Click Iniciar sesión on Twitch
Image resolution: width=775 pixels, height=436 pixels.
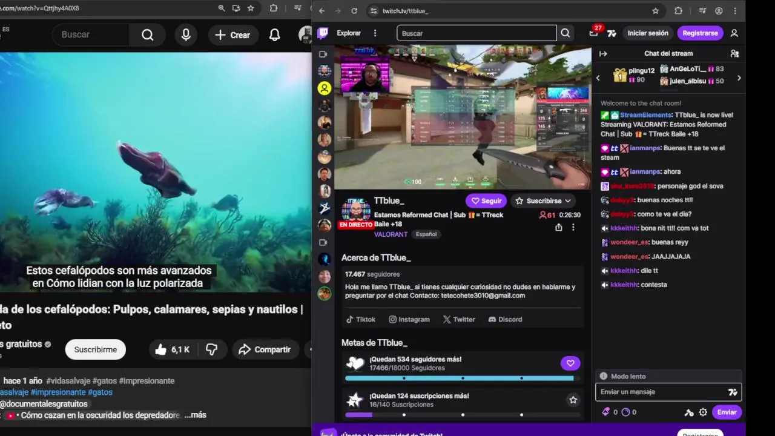(648, 33)
